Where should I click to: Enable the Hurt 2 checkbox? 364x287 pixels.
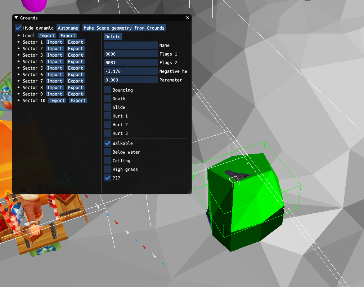108,124
